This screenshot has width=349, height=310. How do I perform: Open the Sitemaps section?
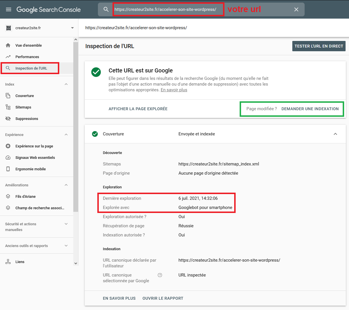[23, 107]
